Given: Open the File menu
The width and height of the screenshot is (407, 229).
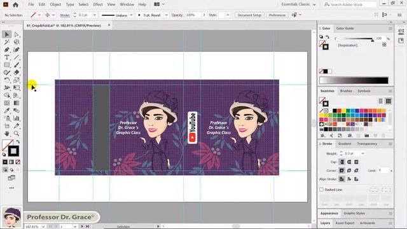Looking at the screenshot, I should pyautogui.click(x=31, y=4).
